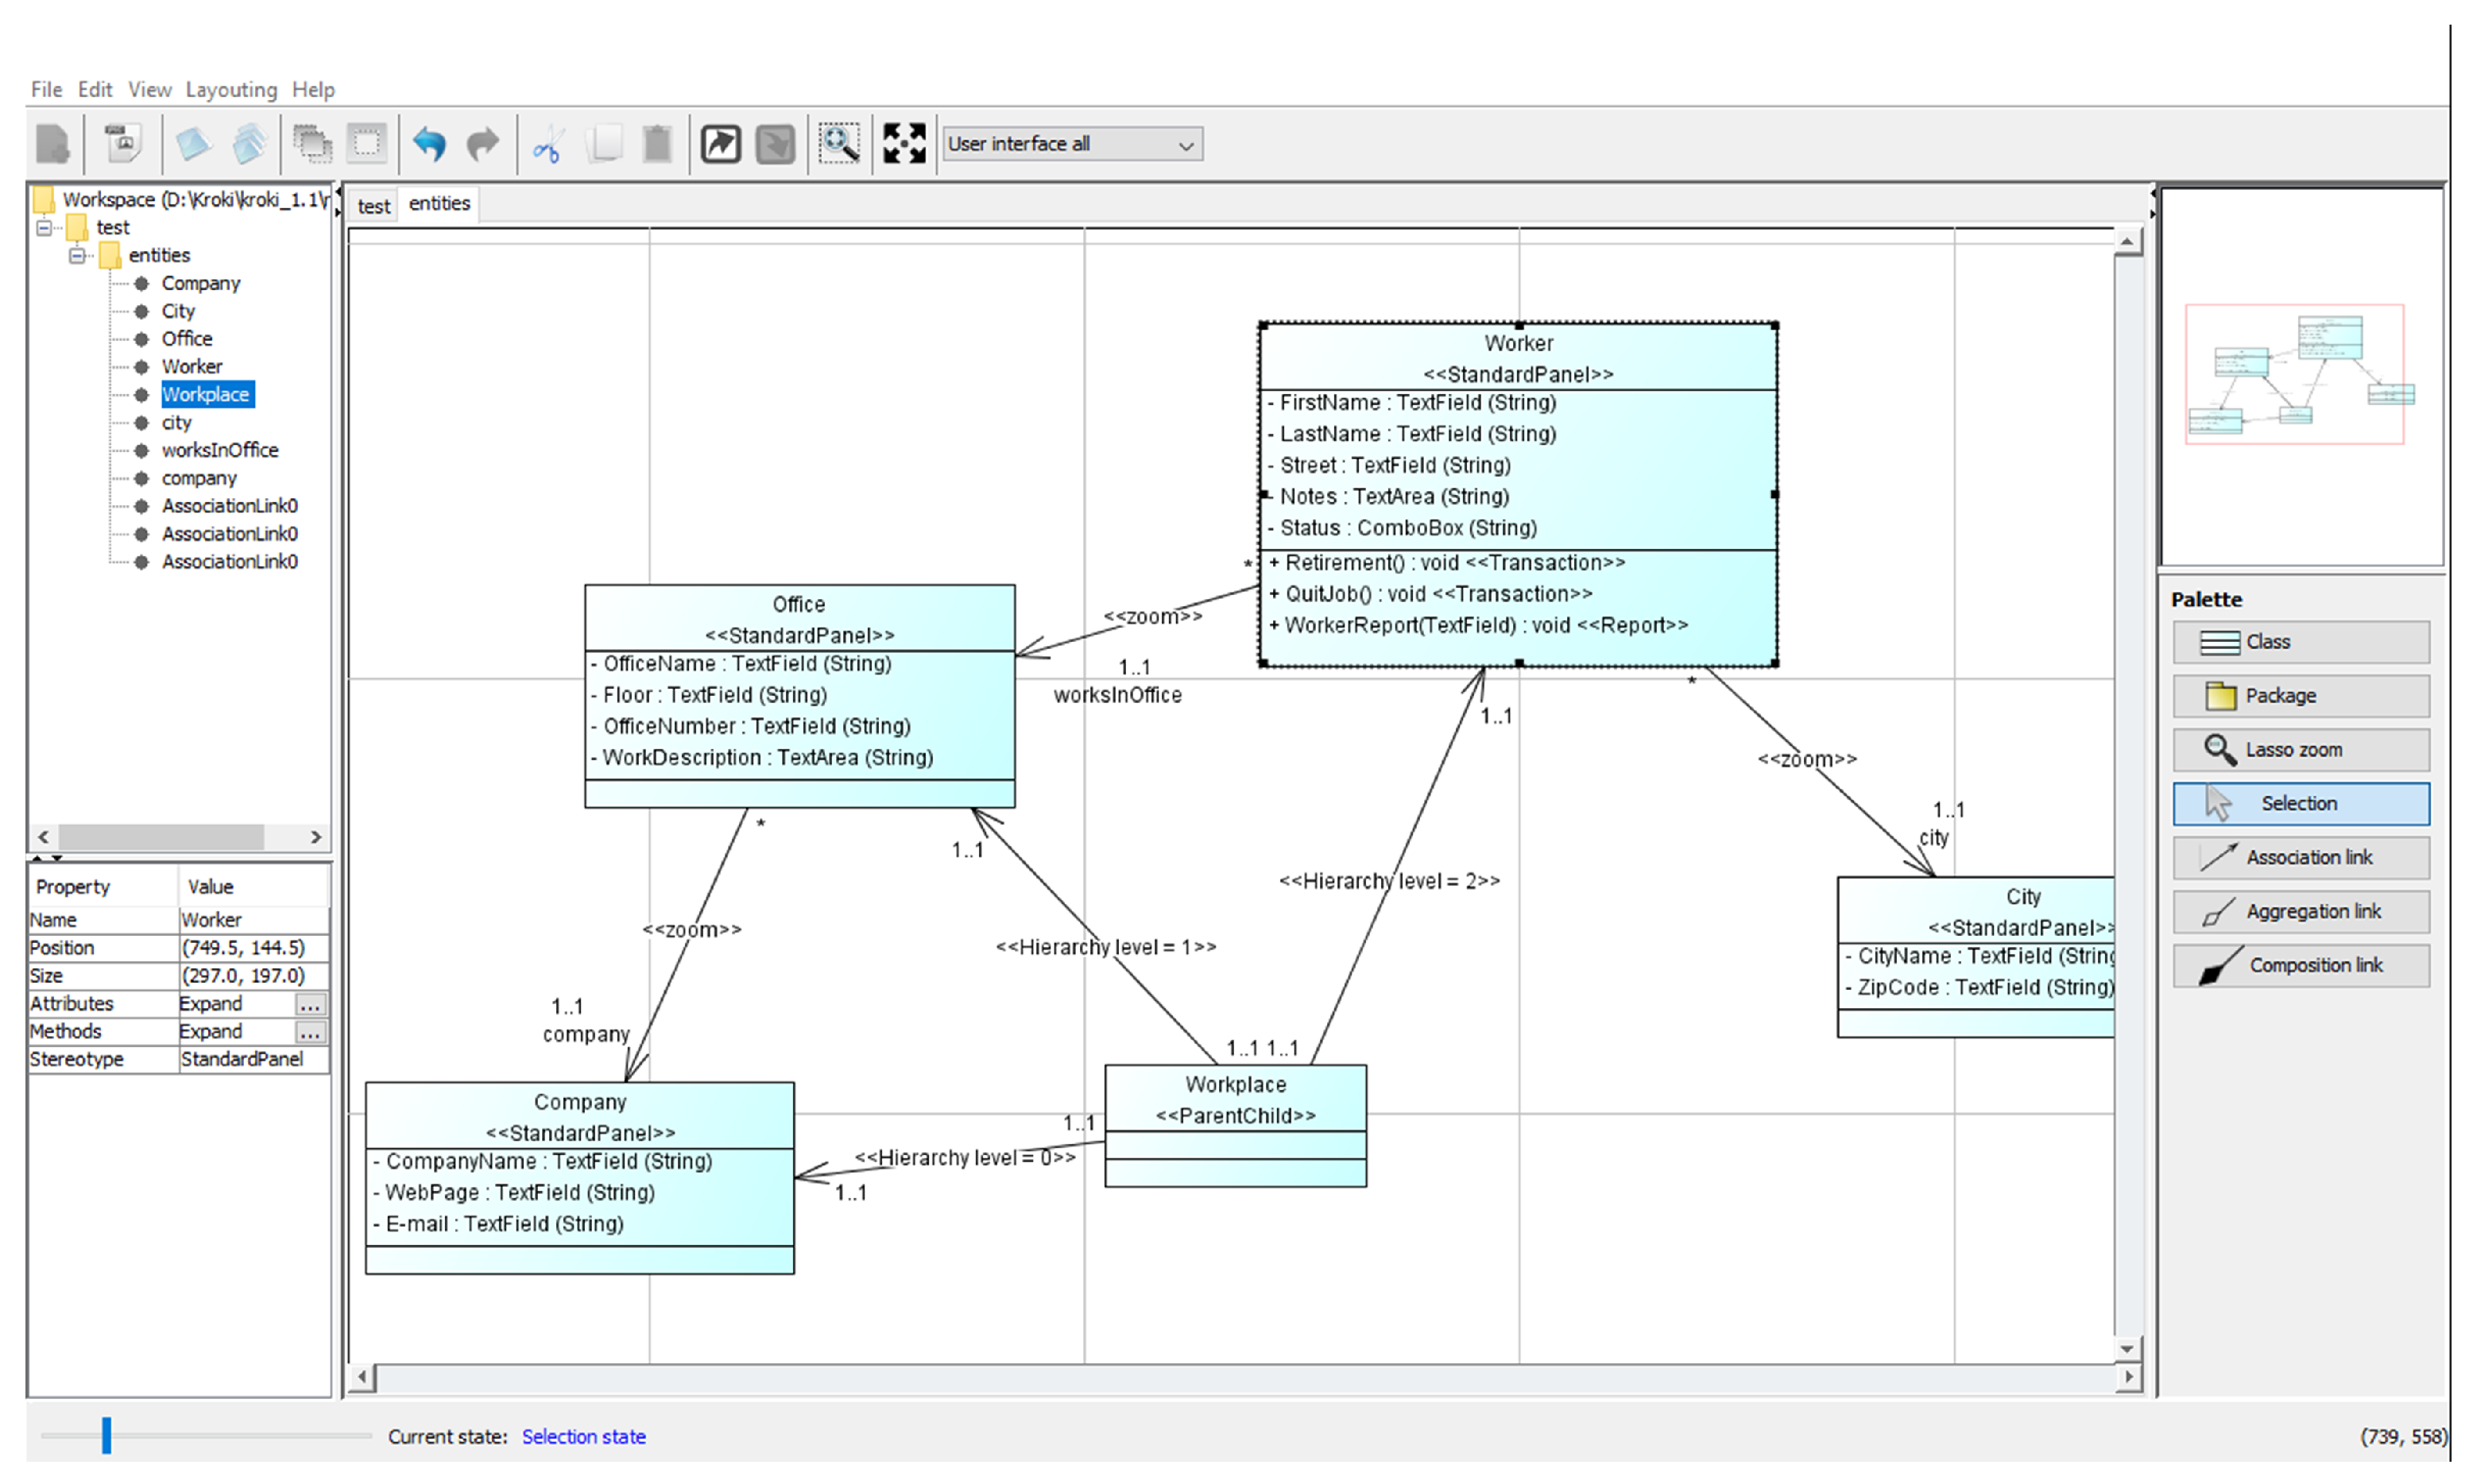Click the new document toolbar icon
Image resolution: width=2469 pixels, height=1484 pixels.
53,144
